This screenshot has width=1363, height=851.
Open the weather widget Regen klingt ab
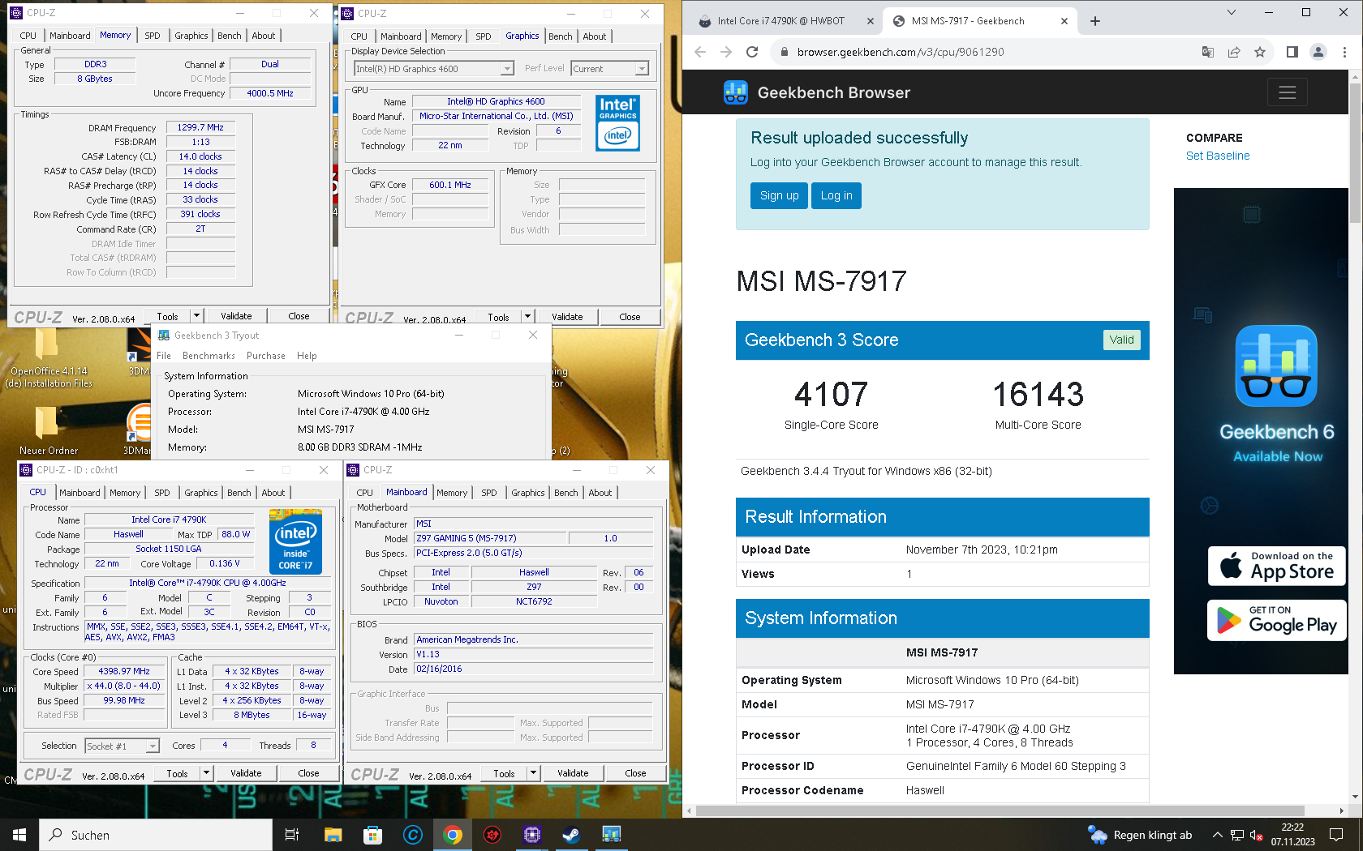(1140, 835)
